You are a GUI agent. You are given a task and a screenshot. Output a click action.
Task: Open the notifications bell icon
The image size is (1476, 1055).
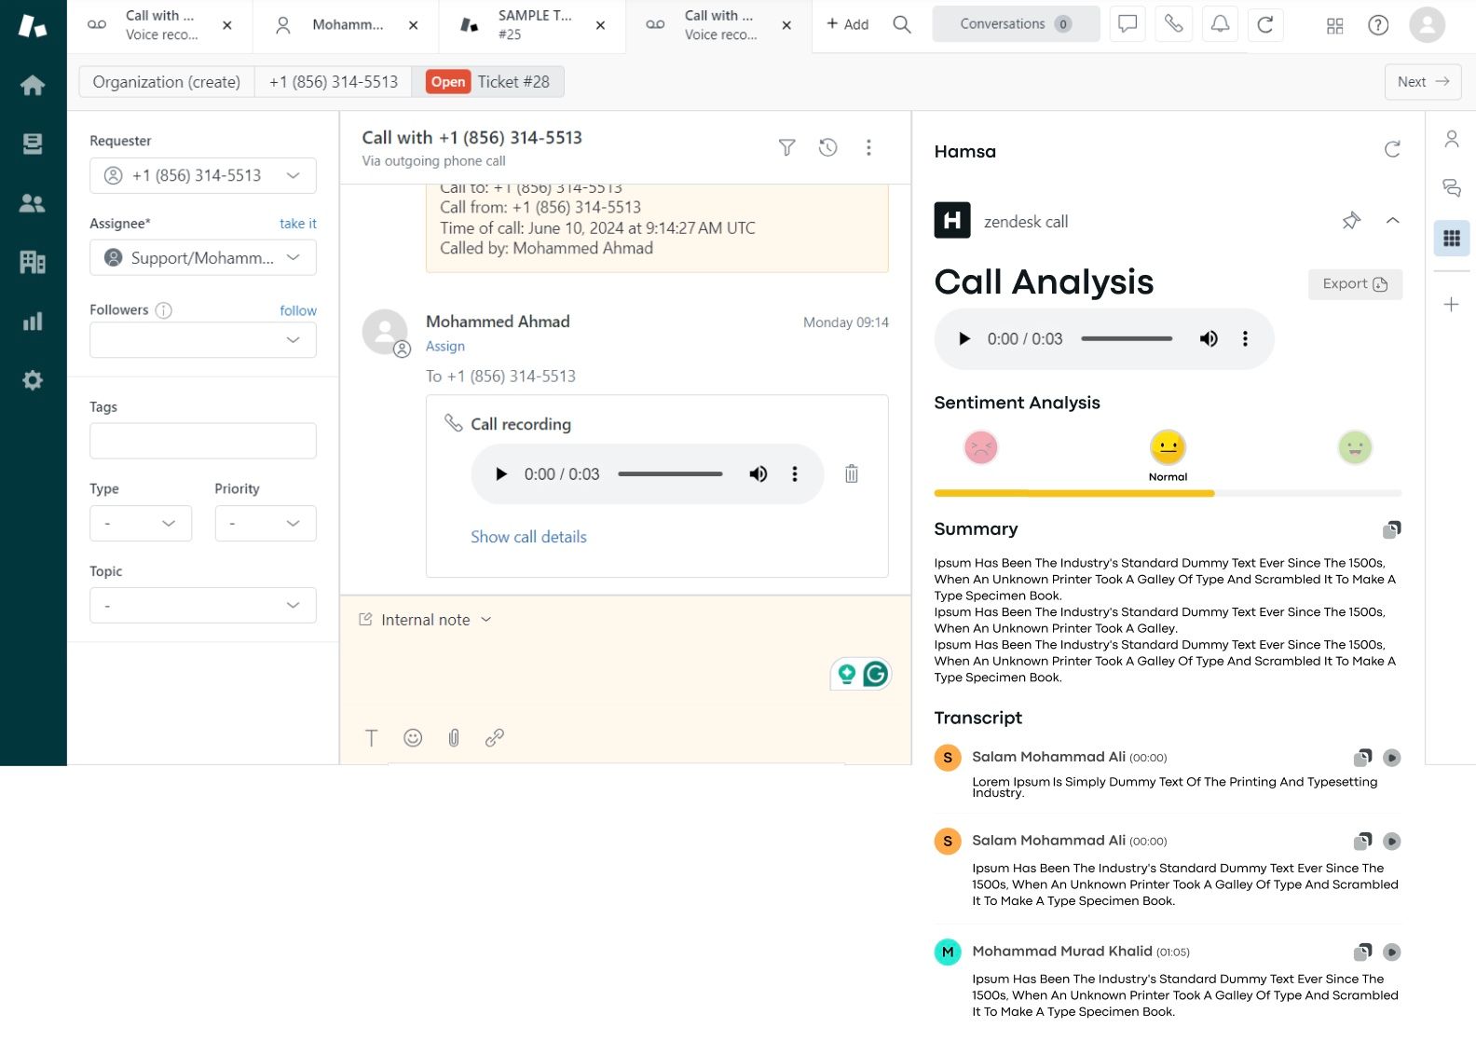pyautogui.click(x=1220, y=24)
